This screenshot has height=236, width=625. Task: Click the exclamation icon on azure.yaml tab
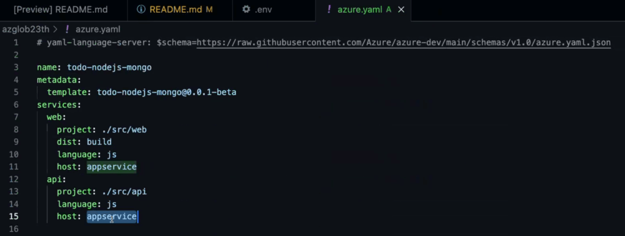pyautogui.click(x=329, y=10)
